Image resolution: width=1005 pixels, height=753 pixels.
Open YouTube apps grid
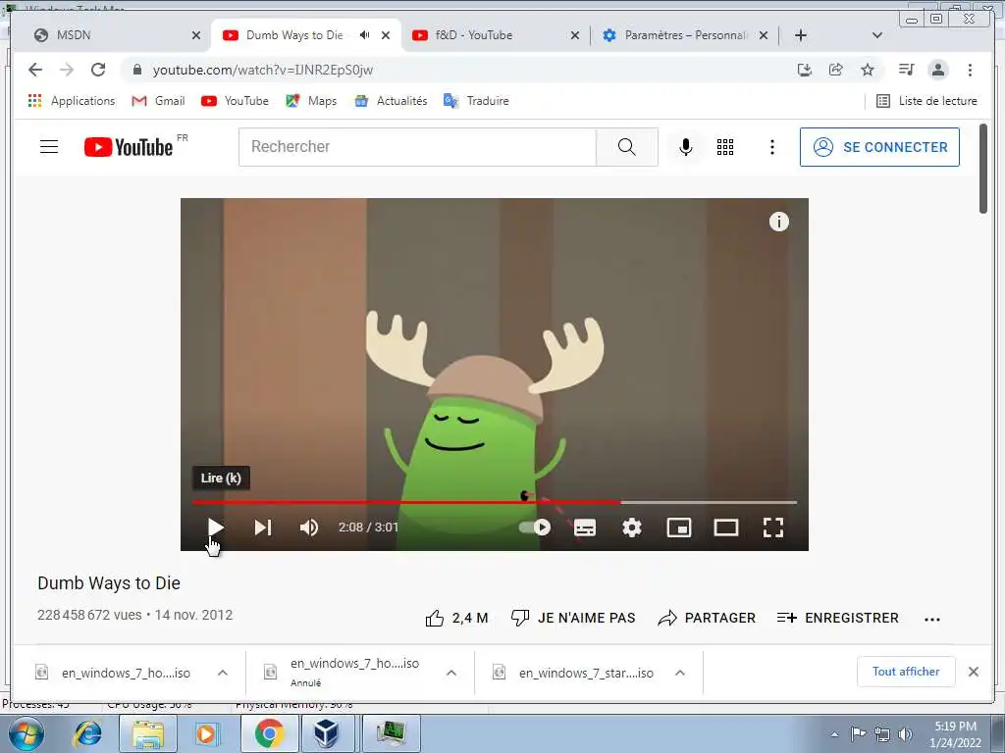tap(725, 147)
